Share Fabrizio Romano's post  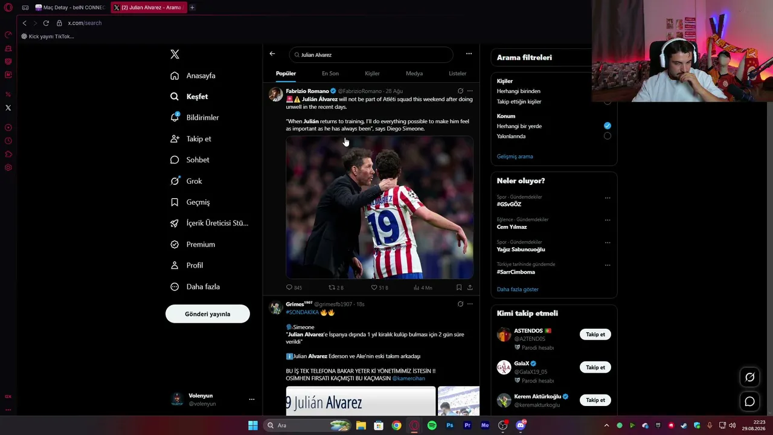pyautogui.click(x=470, y=288)
